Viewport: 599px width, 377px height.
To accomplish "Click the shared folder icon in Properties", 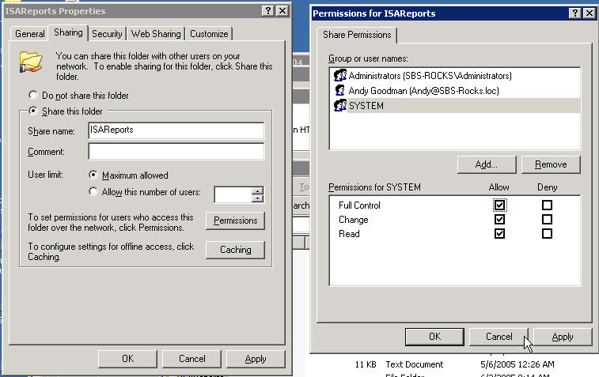I will [x=31, y=62].
